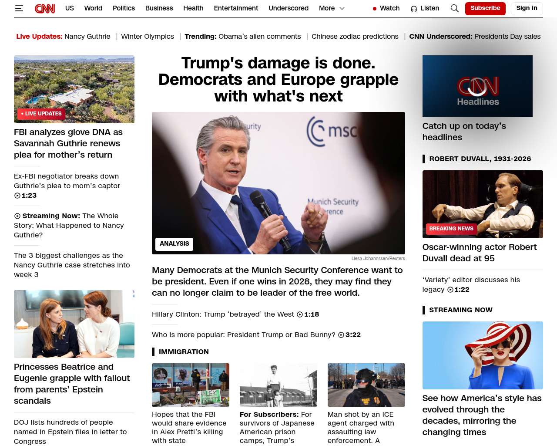Screen dimensions: 557x446
Task: Expand the More dropdown chevron
Action: (342, 8)
